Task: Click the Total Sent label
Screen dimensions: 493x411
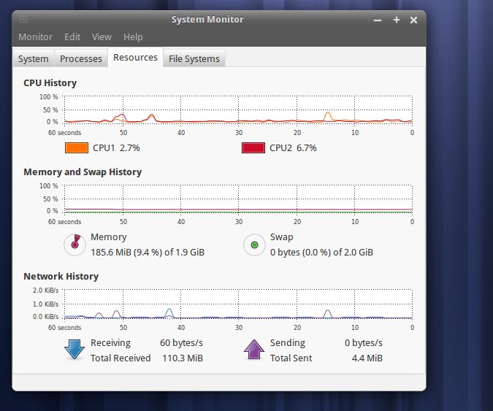Action: coord(291,358)
